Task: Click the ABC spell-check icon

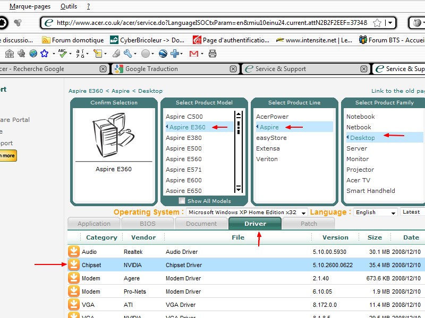Action: pos(62,54)
